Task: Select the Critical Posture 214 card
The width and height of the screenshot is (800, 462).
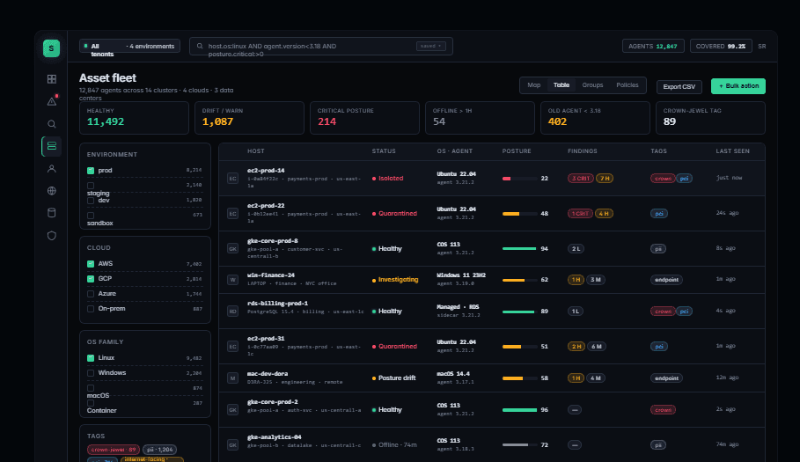Action: [x=364, y=118]
